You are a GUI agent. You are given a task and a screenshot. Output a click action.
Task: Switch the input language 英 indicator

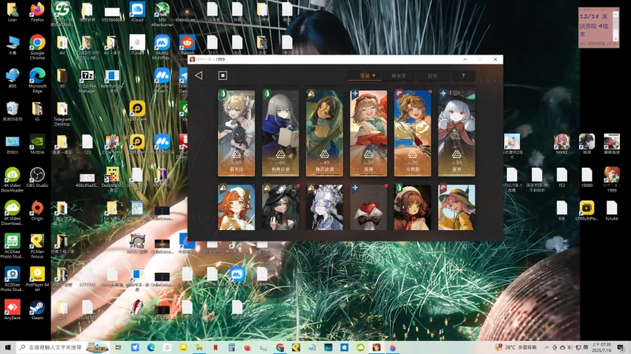pos(585,348)
